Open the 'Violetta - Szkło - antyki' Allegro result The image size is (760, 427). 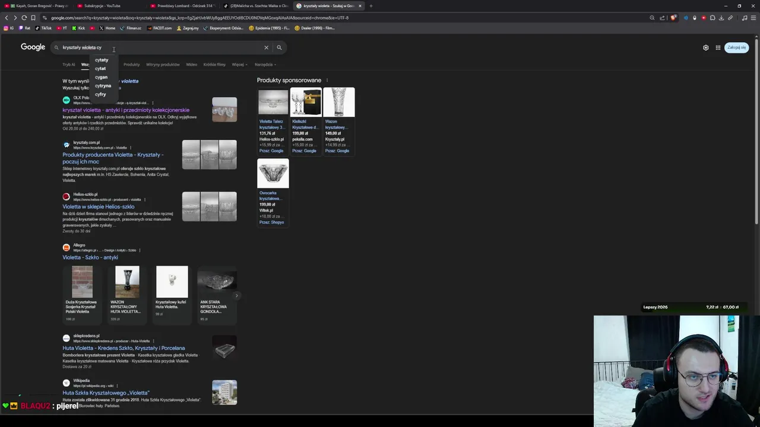click(x=90, y=257)
